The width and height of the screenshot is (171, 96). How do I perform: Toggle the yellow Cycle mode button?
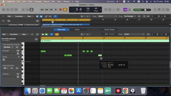click(65, 10)
